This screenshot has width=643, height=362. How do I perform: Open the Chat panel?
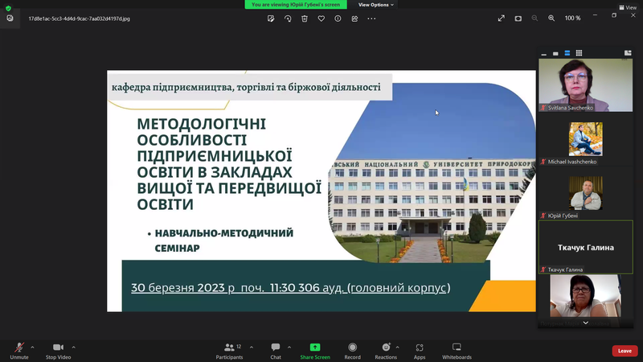coord(276,352)
